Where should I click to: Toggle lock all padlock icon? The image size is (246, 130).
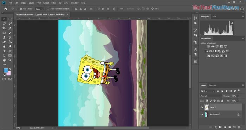(222, 101)
